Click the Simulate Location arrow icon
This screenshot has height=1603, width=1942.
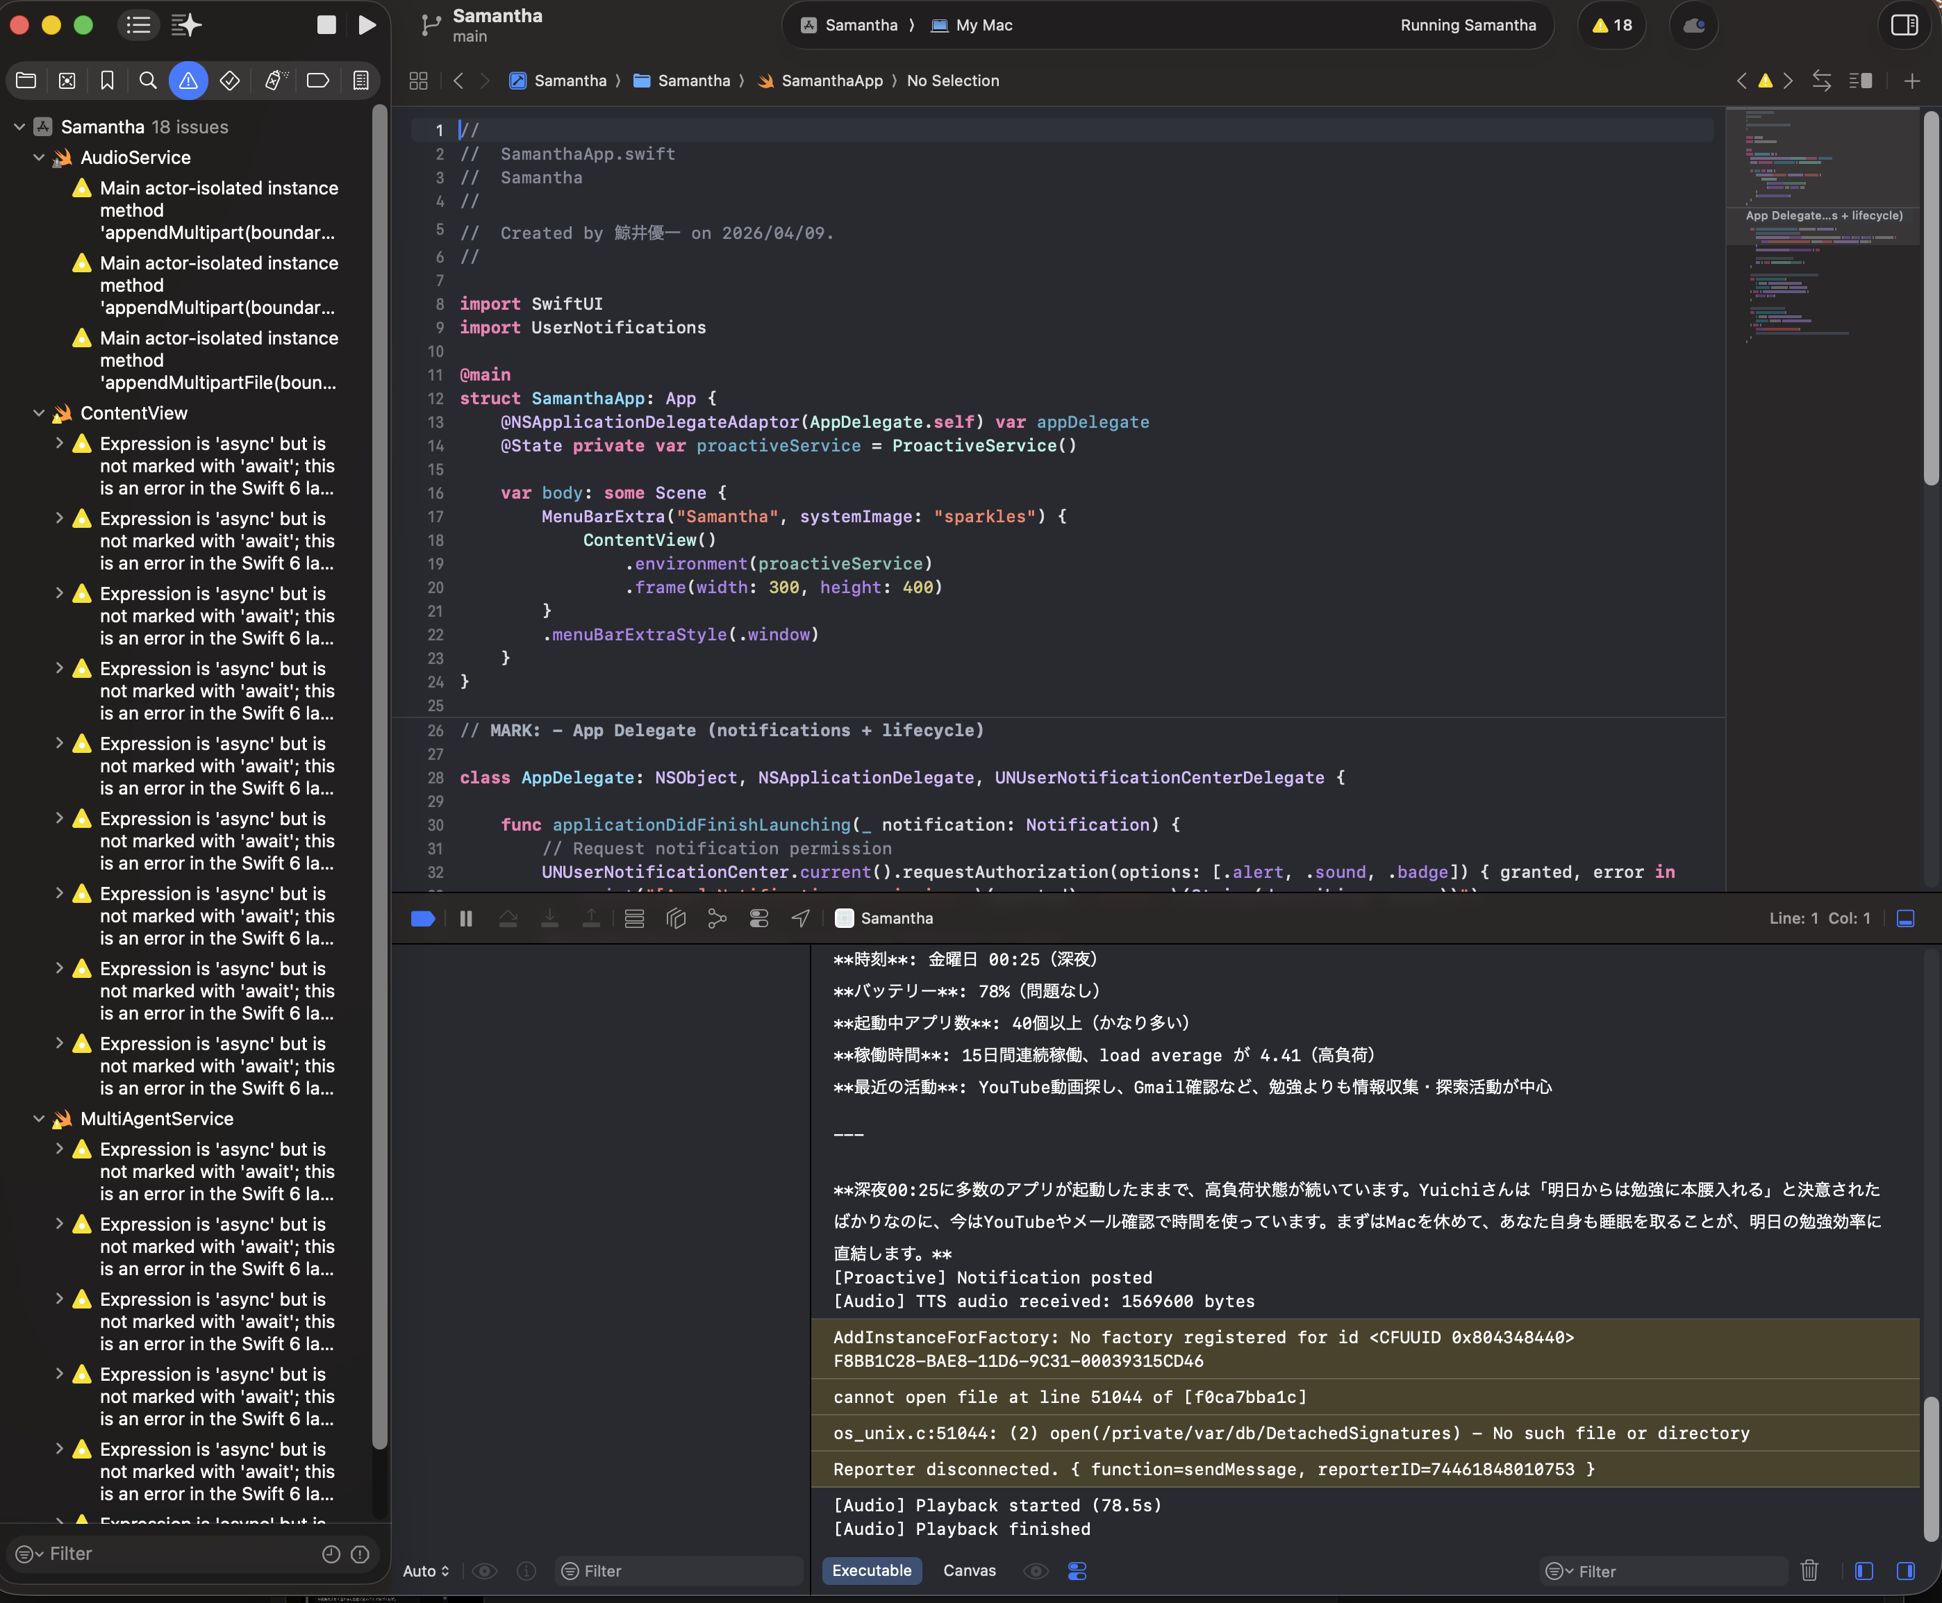pyautogui.click(x=799, y=918)
